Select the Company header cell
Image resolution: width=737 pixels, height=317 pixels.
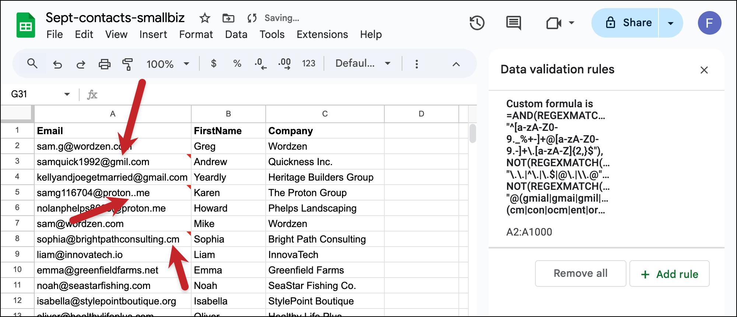coord(325,131)
